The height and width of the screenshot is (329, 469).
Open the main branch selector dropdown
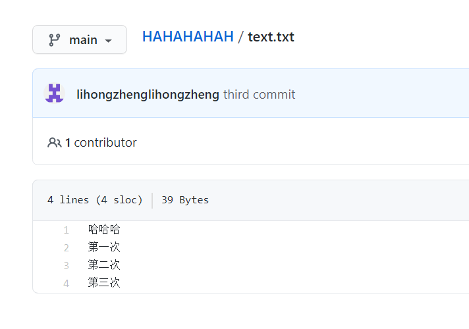click(80, 39)
